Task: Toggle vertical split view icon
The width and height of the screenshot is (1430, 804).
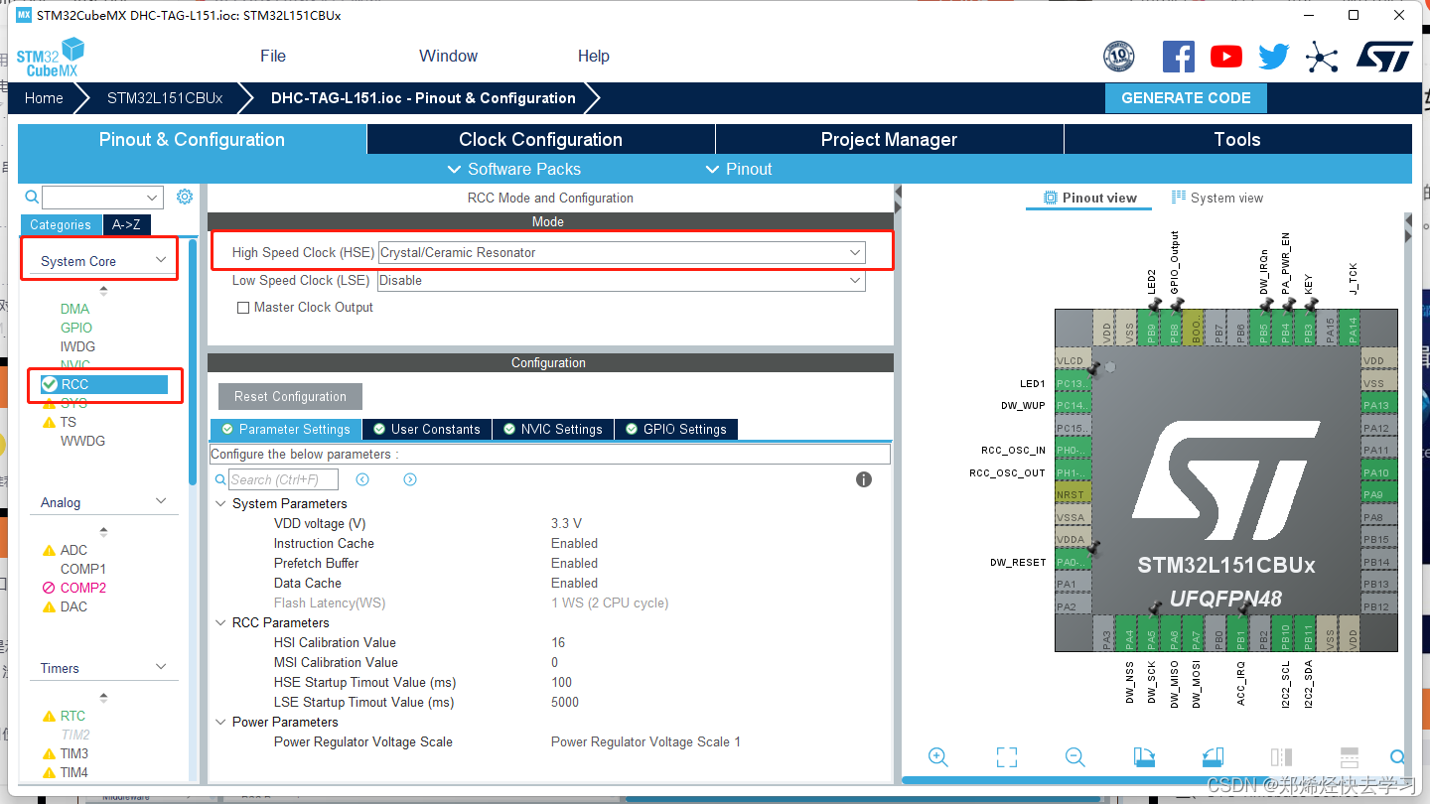Action: 1281,756
